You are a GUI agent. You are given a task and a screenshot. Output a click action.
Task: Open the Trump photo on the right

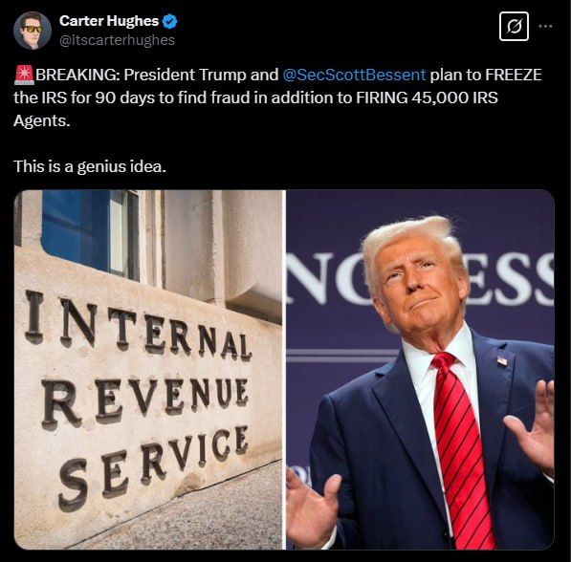[x=420, y=370]
